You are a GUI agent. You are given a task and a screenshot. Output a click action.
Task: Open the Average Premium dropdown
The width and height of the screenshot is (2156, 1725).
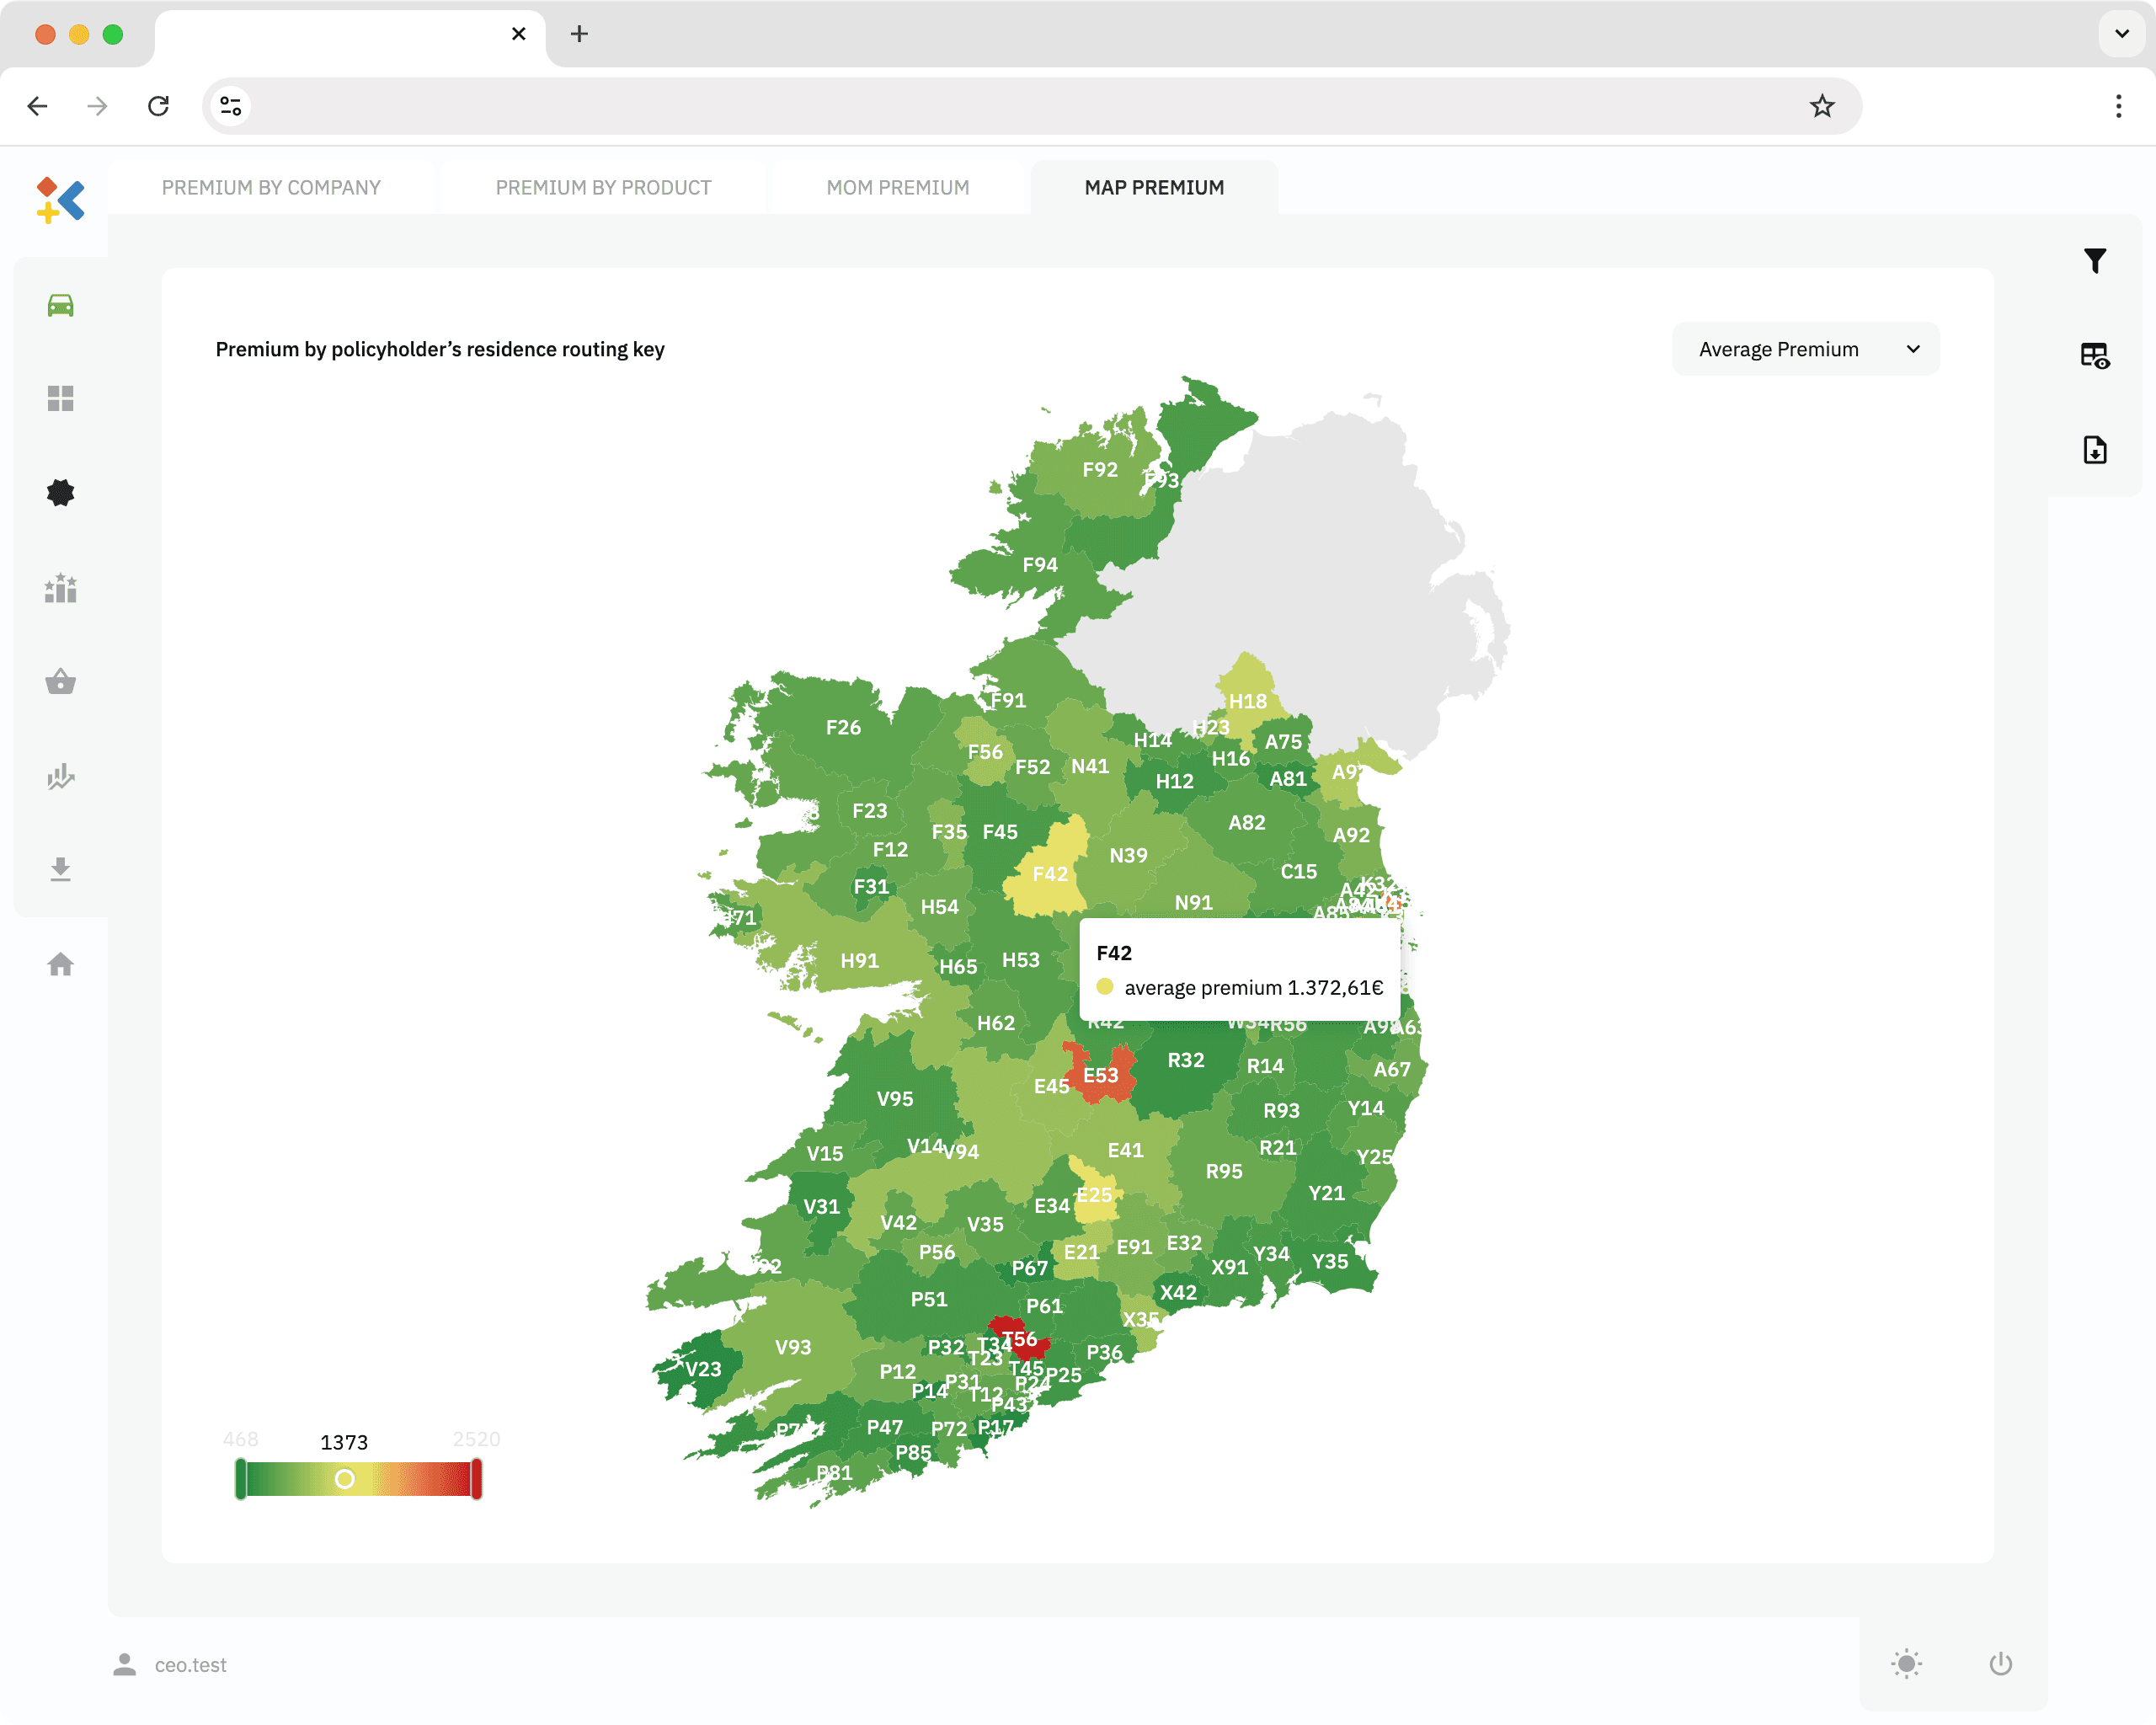(1805, 349)
